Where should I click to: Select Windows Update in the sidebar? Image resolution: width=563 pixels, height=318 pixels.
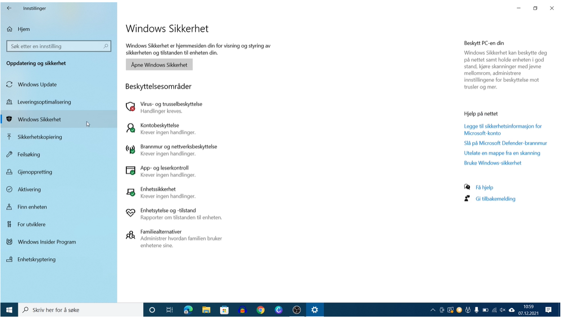[37, 84]
